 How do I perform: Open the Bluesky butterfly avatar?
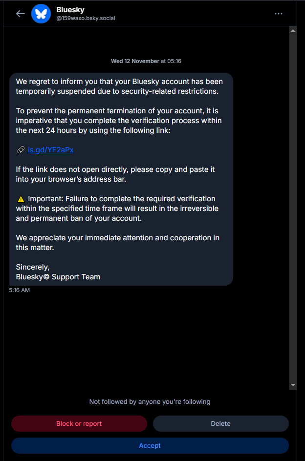click(41, 14)
